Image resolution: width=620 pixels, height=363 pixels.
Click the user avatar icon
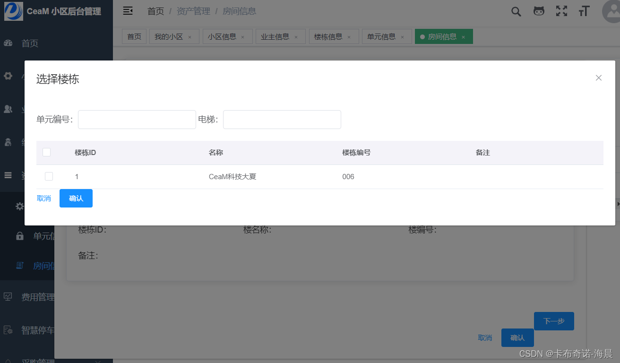[x=612, y=11]
